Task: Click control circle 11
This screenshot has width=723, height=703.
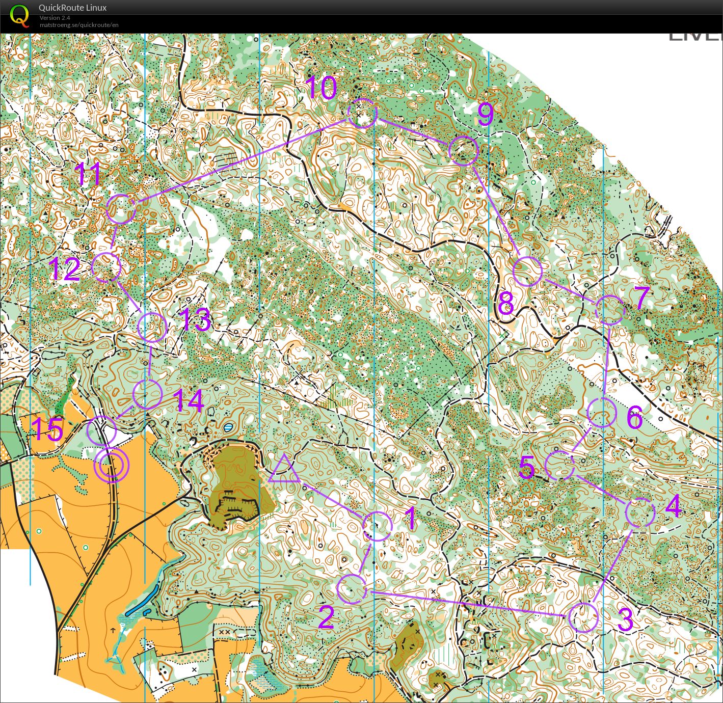Action: point(121,209)
